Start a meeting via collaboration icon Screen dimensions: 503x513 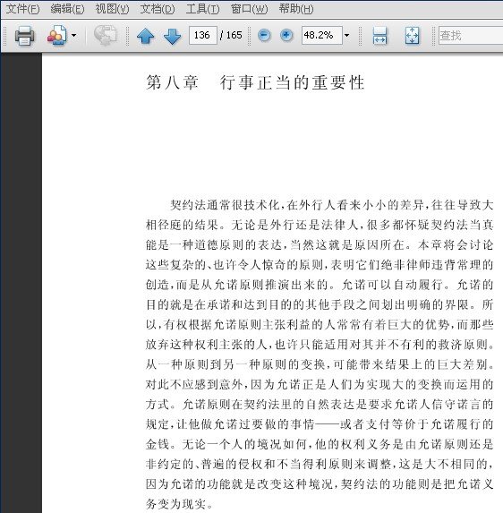[x=57, y=35]
